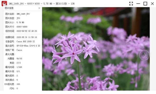The height and width of the screenshot is (94, 156).
Task: Click the 最大光圈 label
Action: tap(10, 54)
